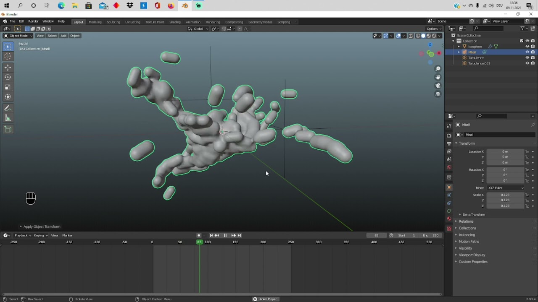Switch to the Sculpting workspace tab

(113, 22)
